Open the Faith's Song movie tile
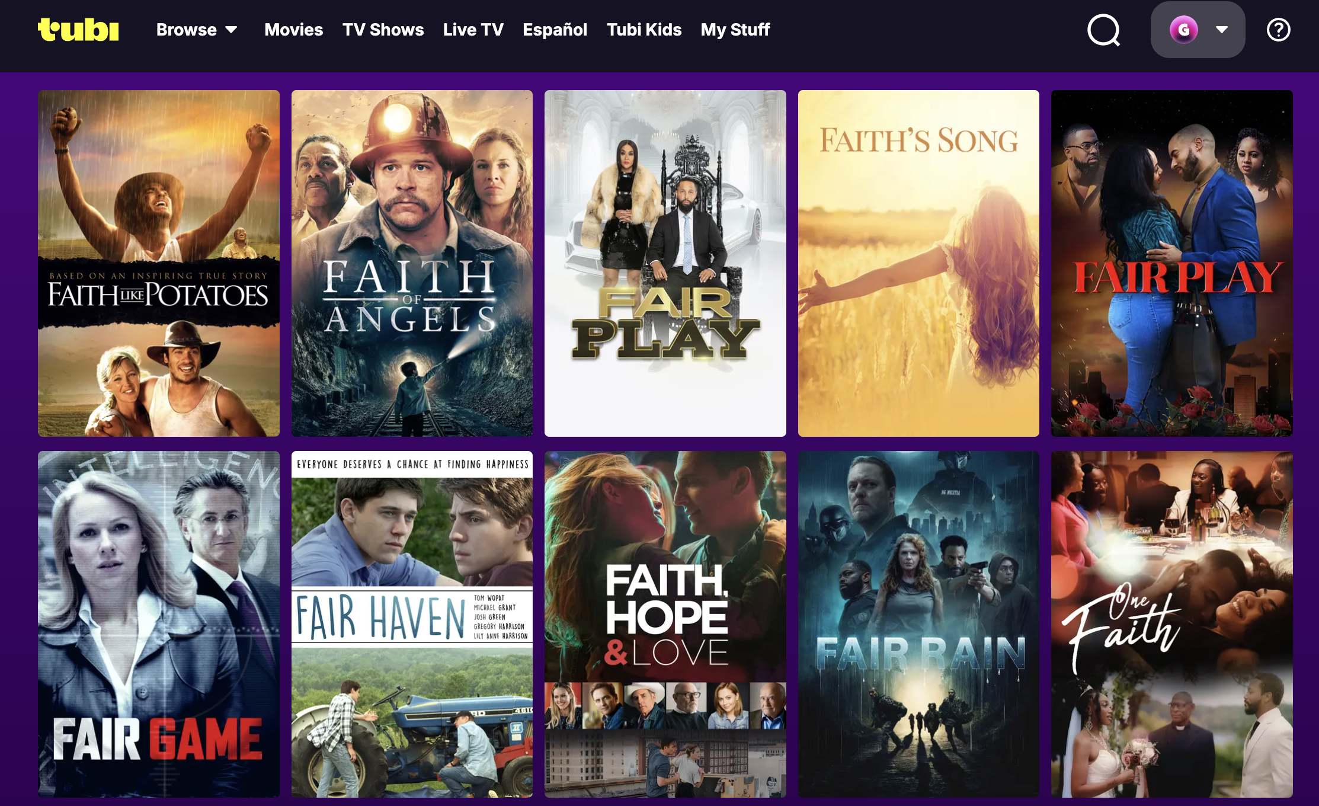The image size is (1319, 806). pyautogui.click(x=918, y=263)
